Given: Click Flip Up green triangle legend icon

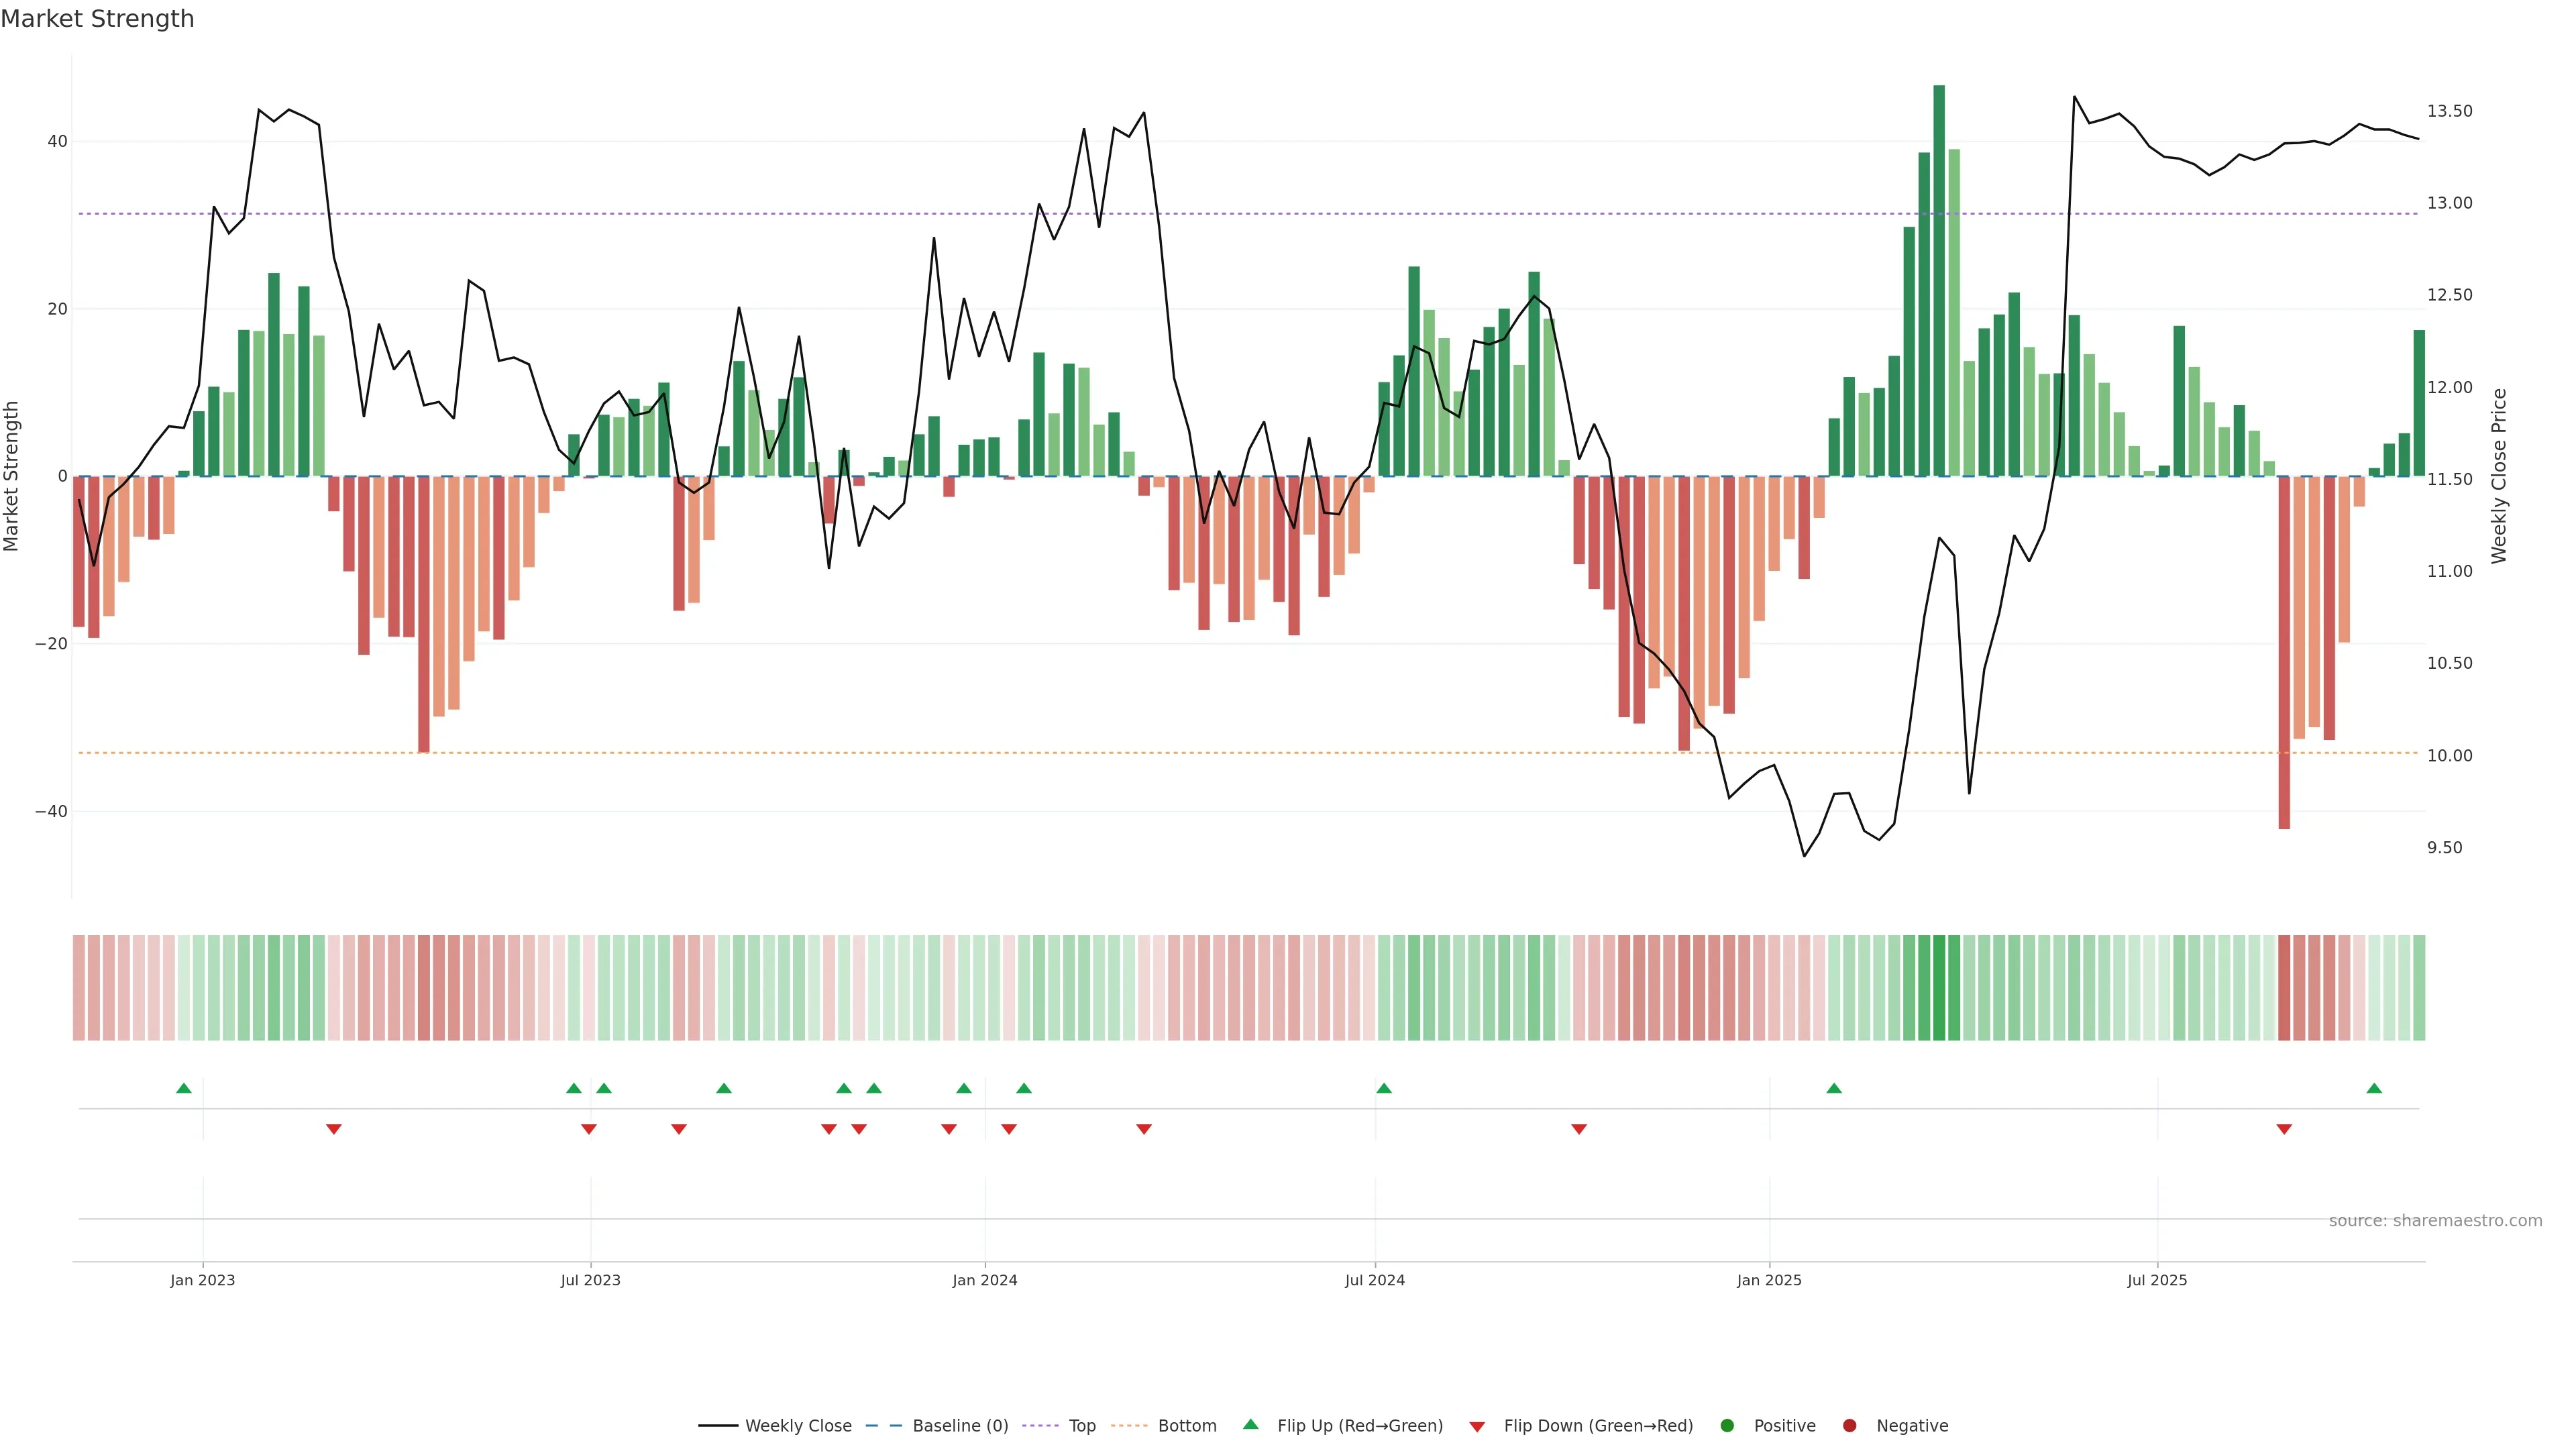Looking at the screenshot, I should [1250, 1425].
